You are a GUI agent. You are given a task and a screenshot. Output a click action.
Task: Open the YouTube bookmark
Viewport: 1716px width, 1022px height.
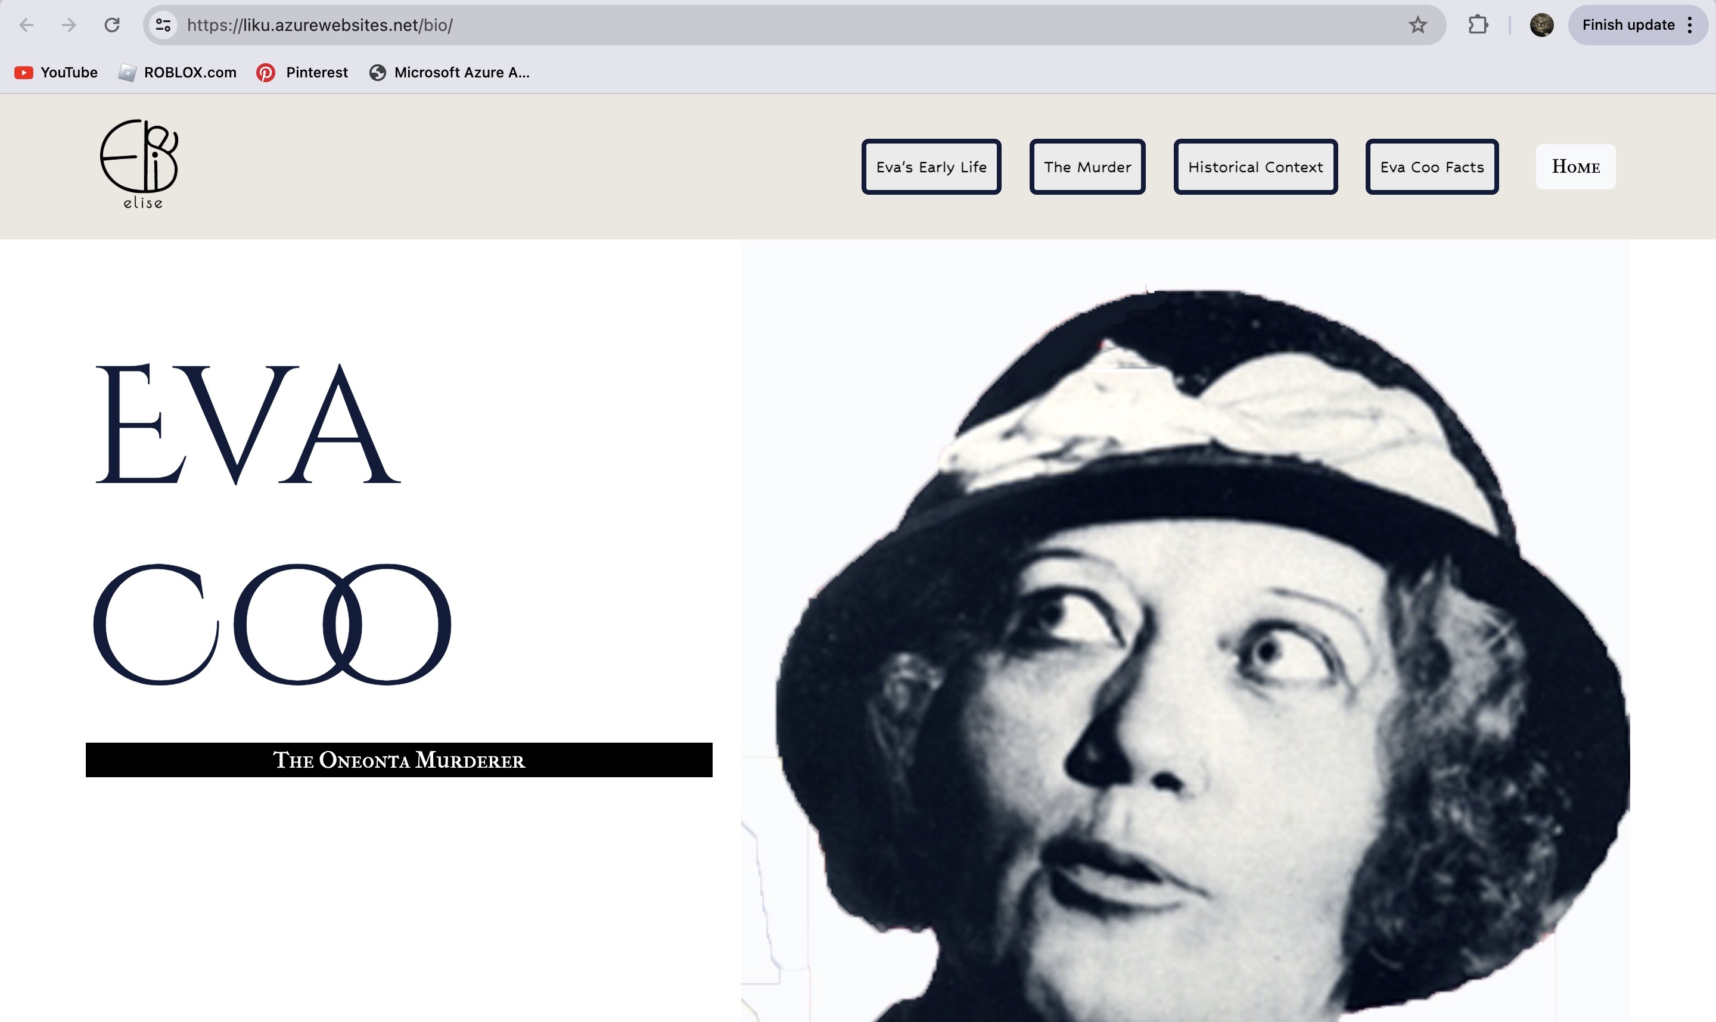(x=57, y=72)
